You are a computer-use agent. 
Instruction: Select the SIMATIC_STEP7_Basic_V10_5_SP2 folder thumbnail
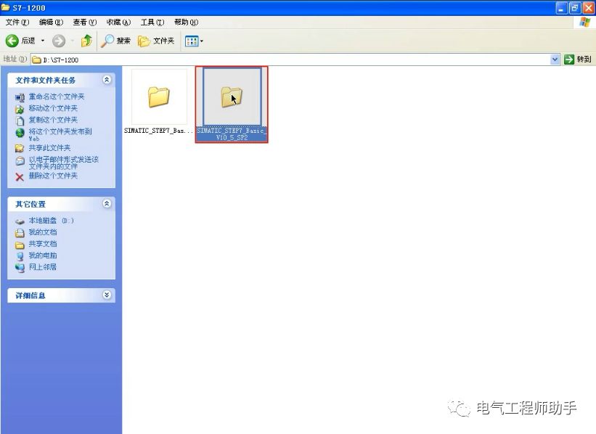(232, 97)
